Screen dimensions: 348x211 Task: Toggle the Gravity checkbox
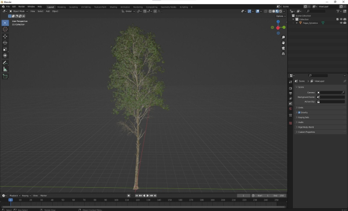pos(299,112)
